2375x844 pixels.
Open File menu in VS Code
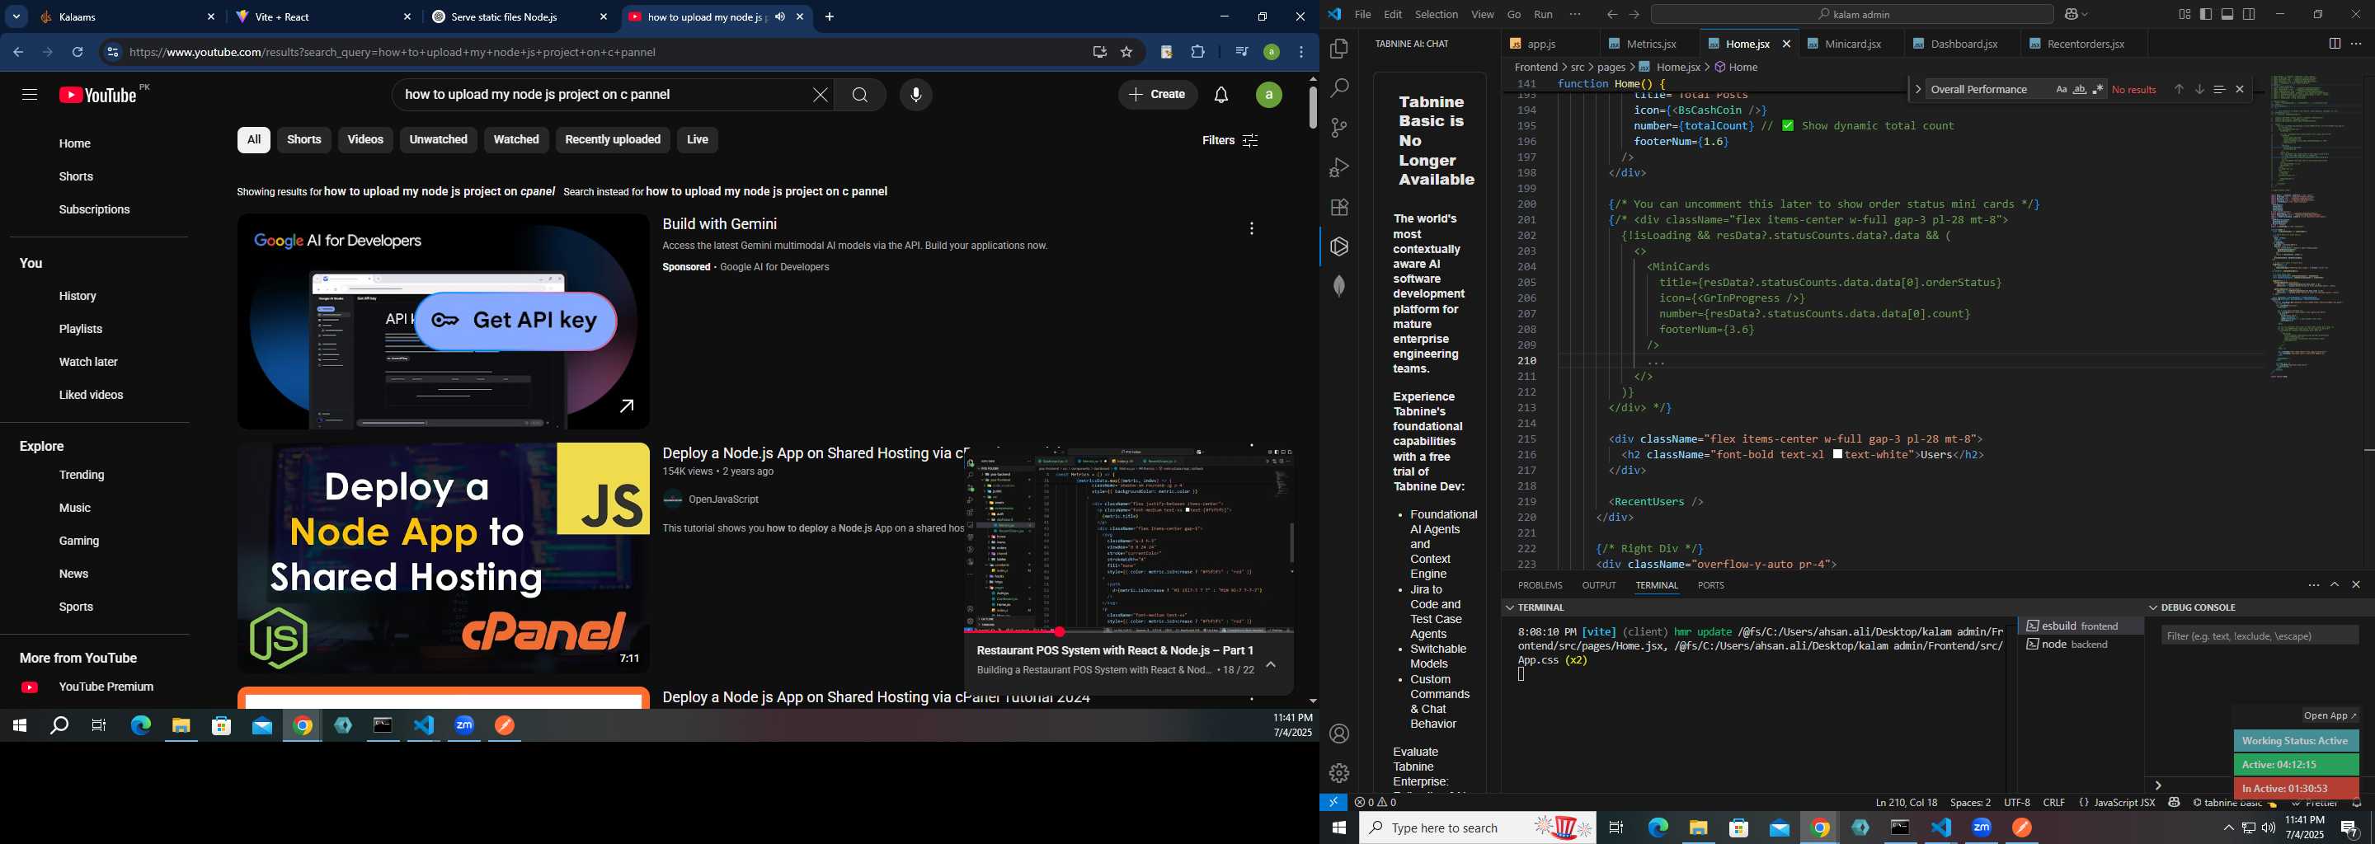[1362, 15]
